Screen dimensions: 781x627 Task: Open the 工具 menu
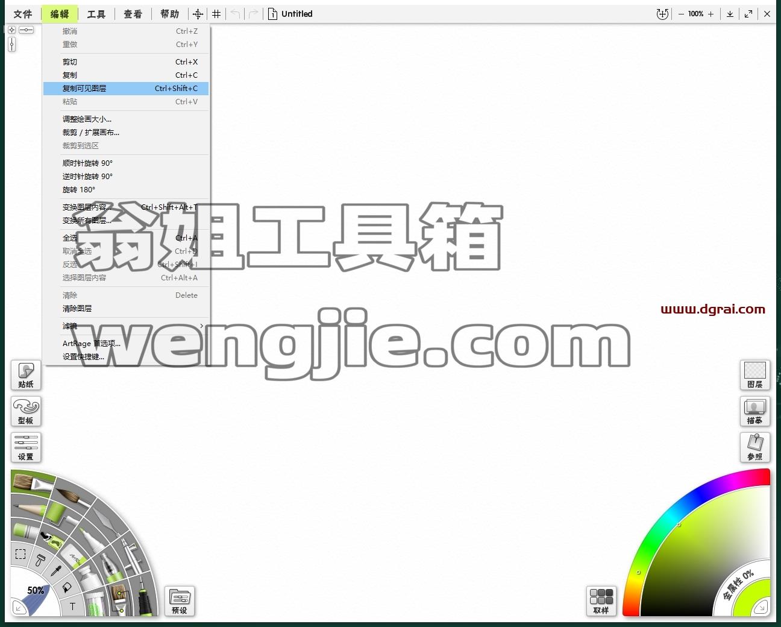[x=96, y=14]
